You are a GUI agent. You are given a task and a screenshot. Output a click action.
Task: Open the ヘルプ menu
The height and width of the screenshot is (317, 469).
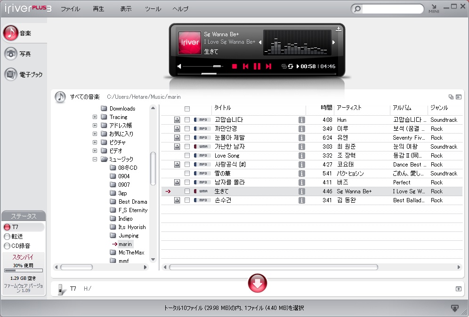180,9
